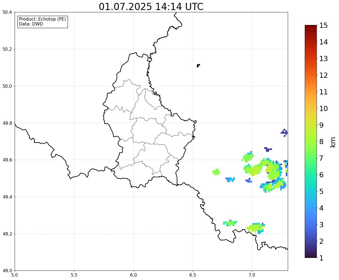339x280 pixels.
Task: Click latitude axis label 49.0
Action: (7, 271)
